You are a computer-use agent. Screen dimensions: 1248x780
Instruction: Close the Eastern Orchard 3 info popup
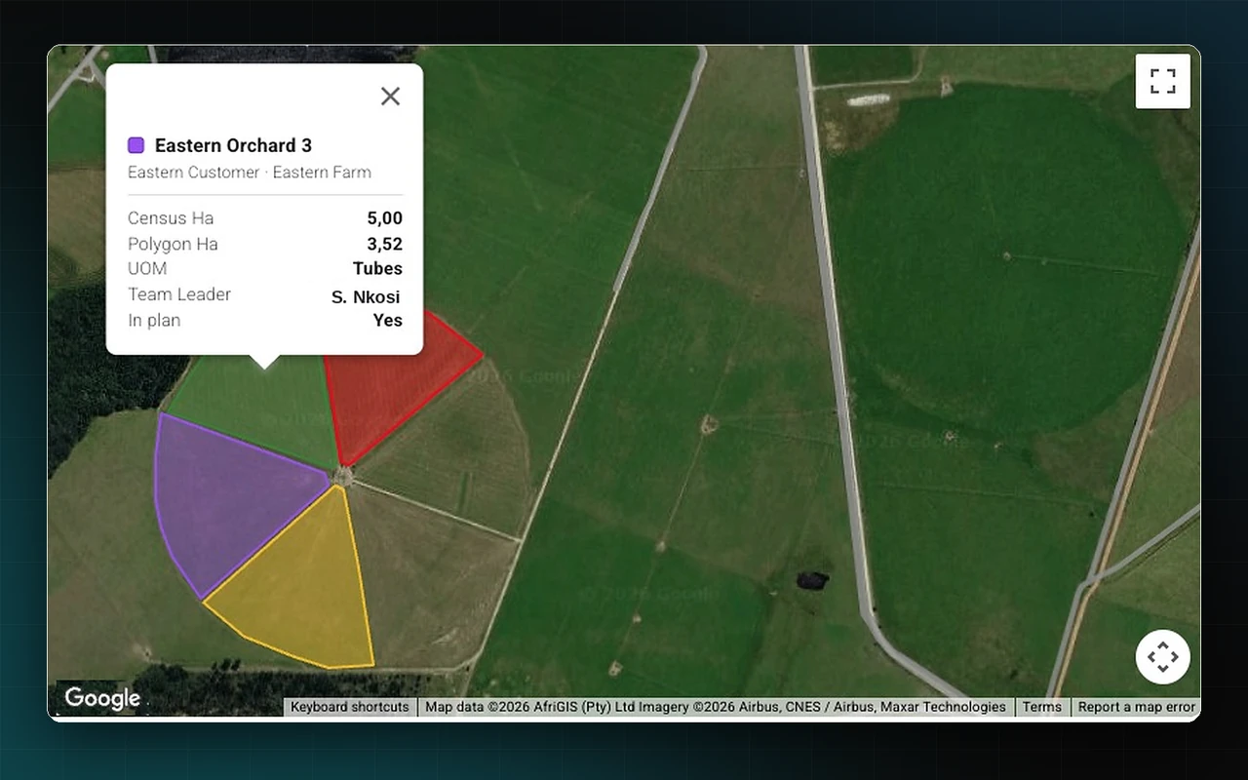[x=390, y=96]
